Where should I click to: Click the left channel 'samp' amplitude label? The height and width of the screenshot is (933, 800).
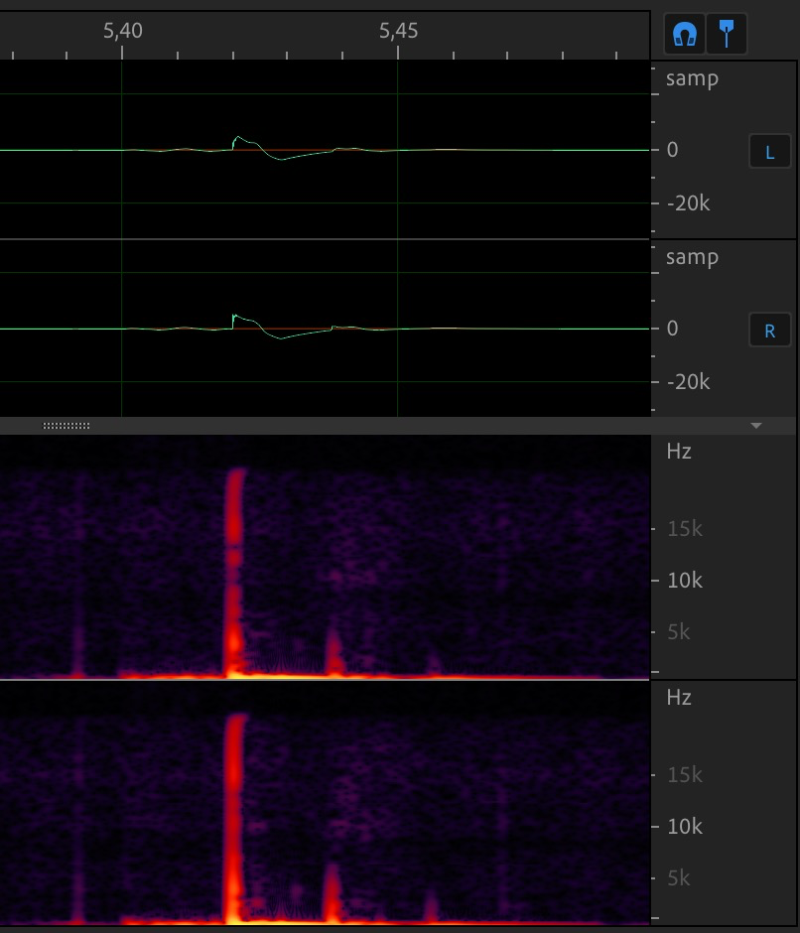(692, 78)
